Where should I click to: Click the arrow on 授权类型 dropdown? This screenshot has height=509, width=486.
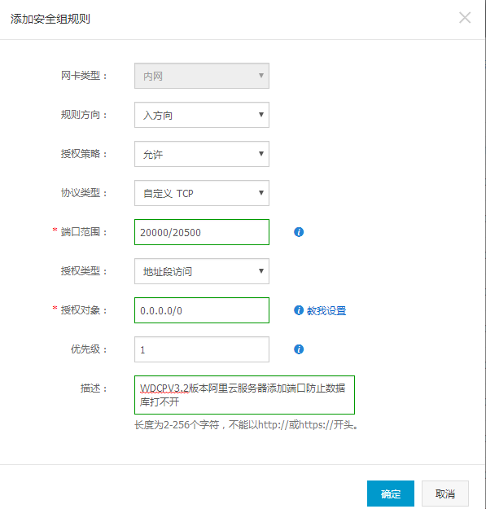coord(261,271)
